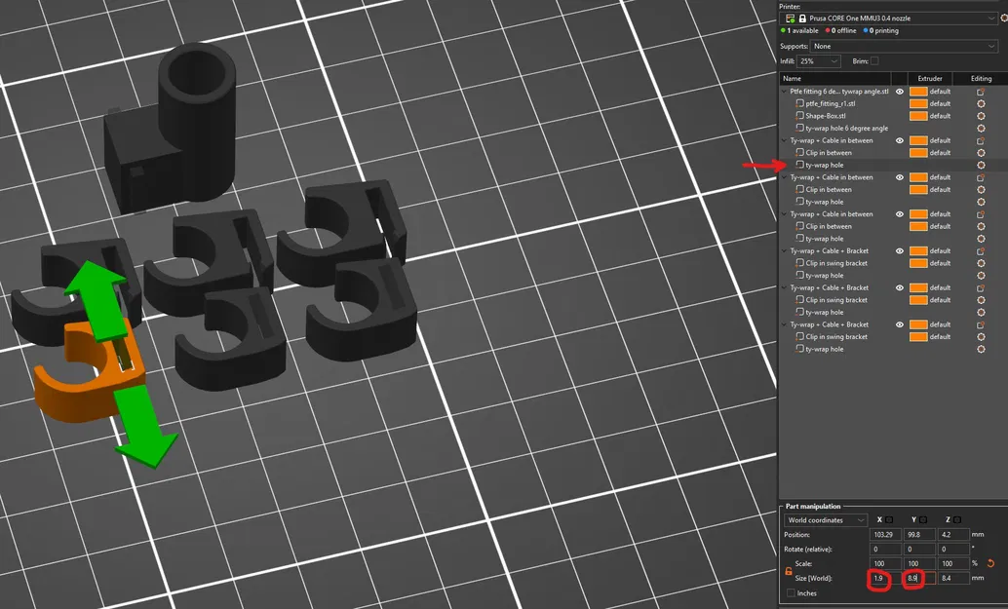Open editing icon for first Ty-wrap + Cable in between

pos(981,140)
